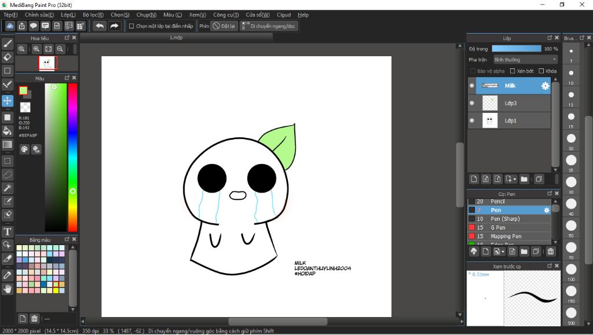Click the Đặt lại reset button

(224, 26)
